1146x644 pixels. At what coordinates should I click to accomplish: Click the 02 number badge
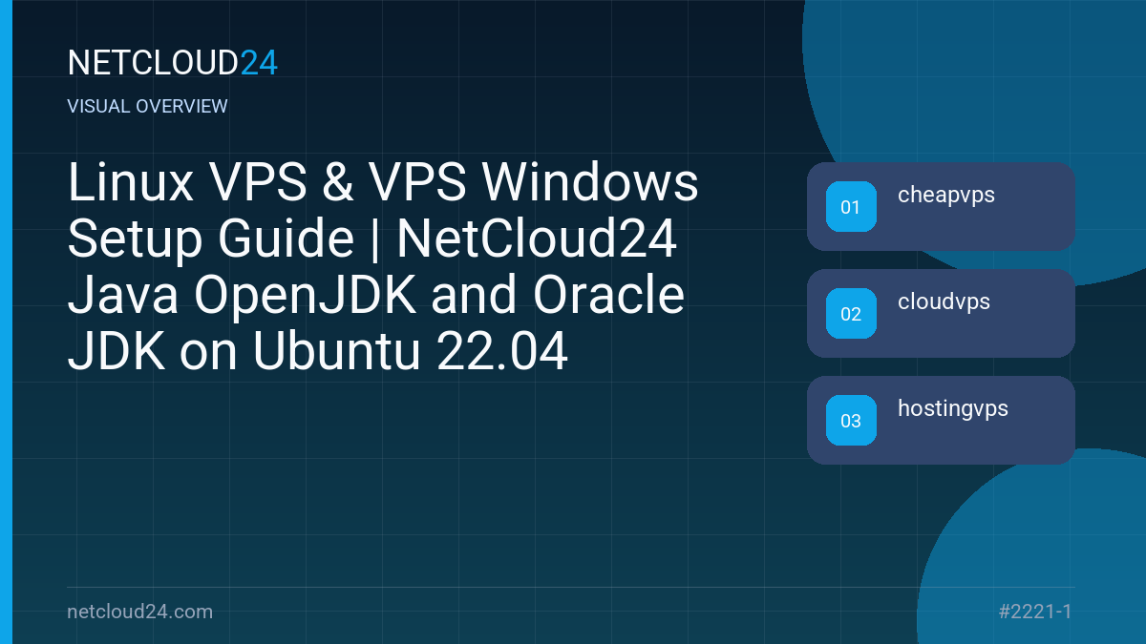click(x=851, y=313)
